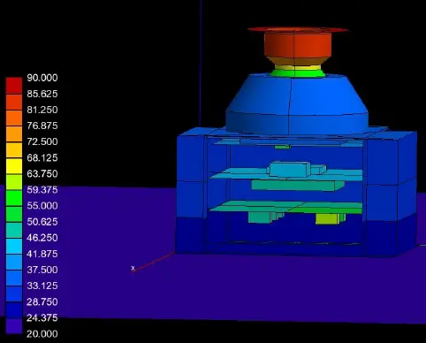Click the light blue 37.500 legend band
426x343 pixels.
[14, 262]
